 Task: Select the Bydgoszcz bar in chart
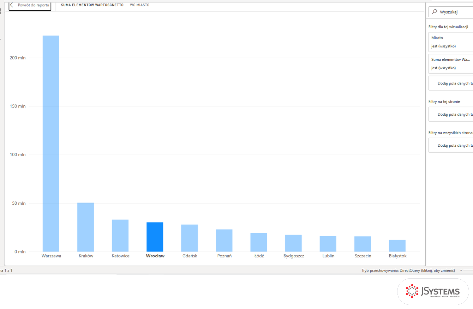293,243
